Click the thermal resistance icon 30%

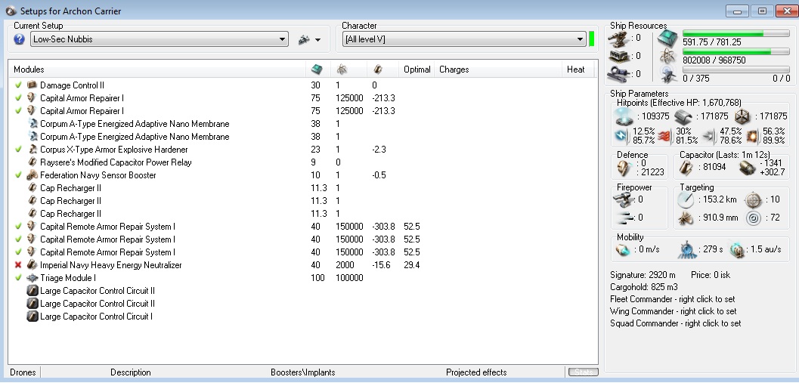pyautogui.click(x=664, y=135)
